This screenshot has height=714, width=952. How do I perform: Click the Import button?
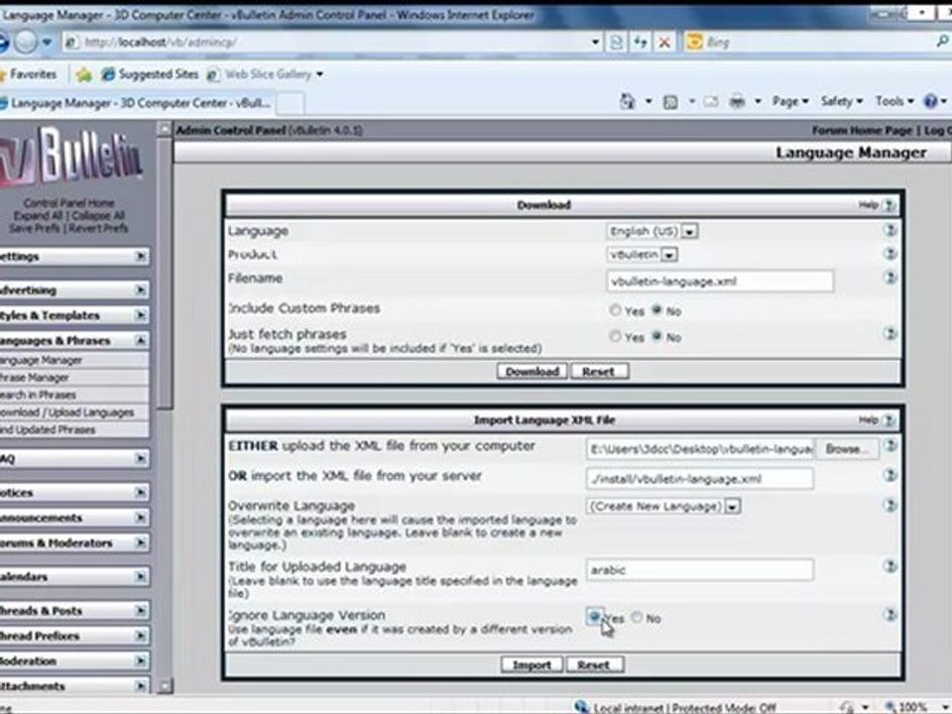tap(532, 664)
